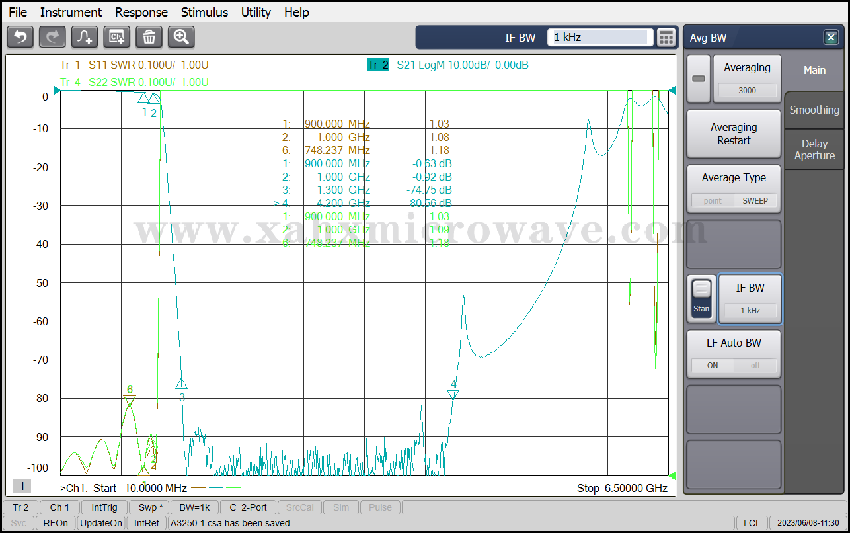
Task: Click the trash delete icon
Action: 149,37
